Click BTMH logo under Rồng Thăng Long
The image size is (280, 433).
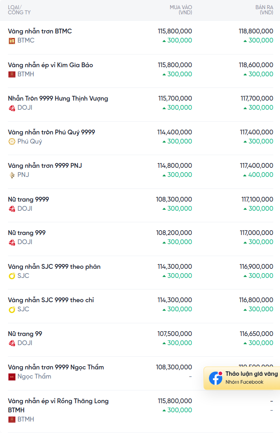tap(12, 419)
